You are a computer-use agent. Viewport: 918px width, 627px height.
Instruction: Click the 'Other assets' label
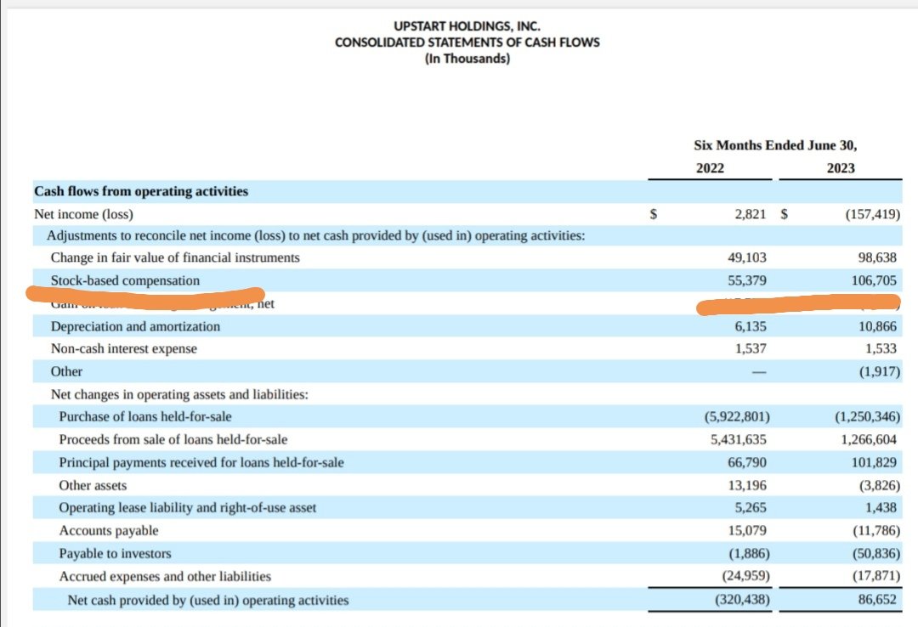93,486
